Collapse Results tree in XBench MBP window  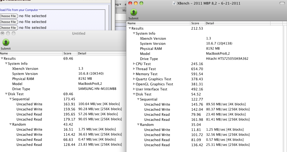tap(130, 28)
